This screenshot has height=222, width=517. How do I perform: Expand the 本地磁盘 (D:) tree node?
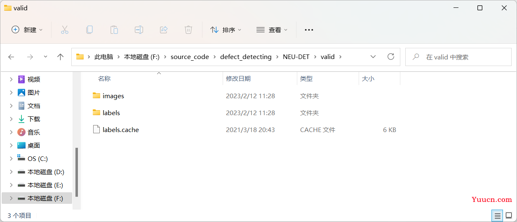pyautogui.click(x=11, y=172)
